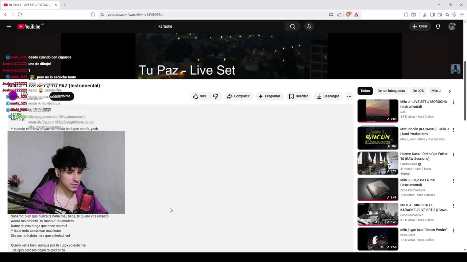
Task: Open Rincón KARAOKE mix thumbnail
Action: [378, 138]
